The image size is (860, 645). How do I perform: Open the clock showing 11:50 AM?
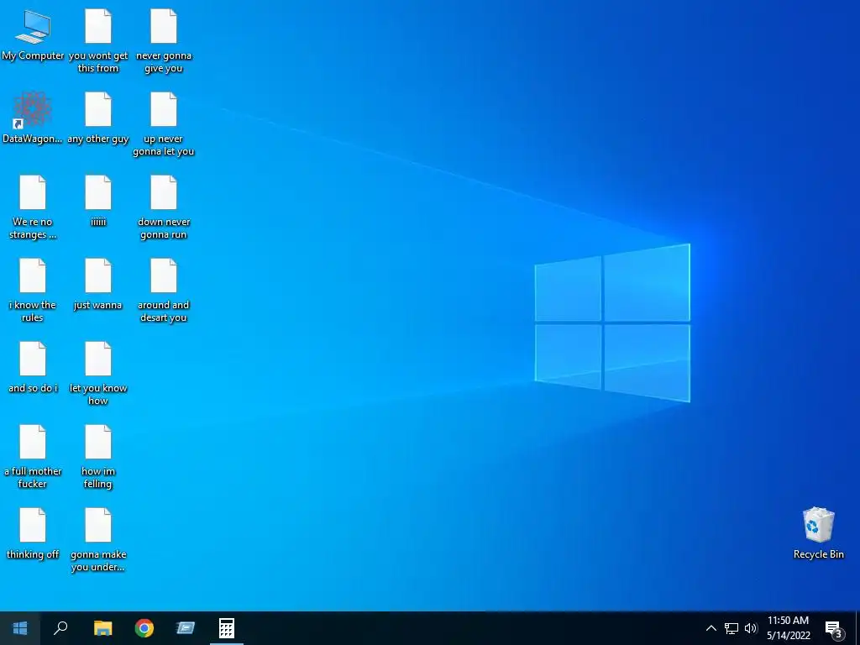tap(788, 628)
